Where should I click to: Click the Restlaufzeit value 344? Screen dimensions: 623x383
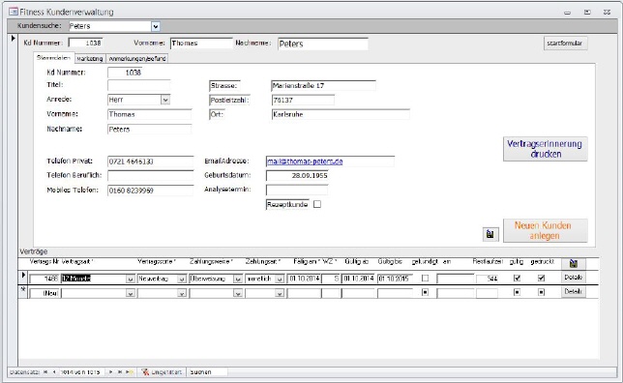click(x=488, y=279)
